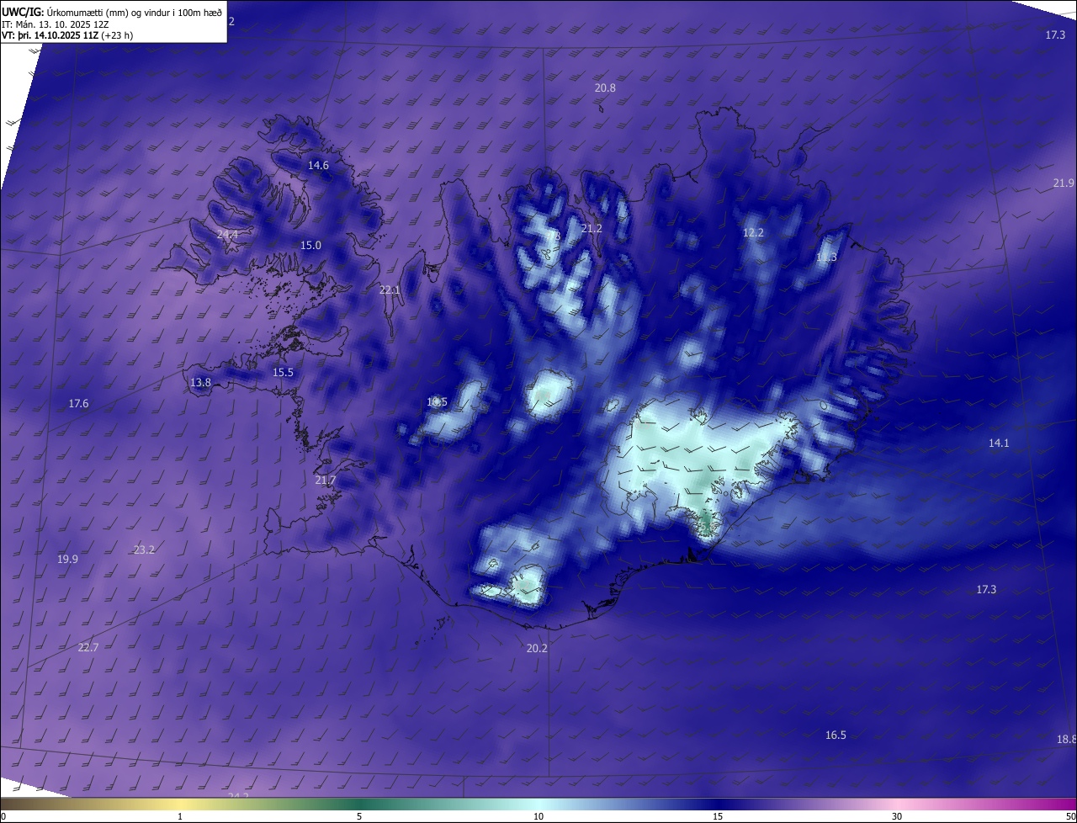Click the 21.9 value at the east edge
Image resolution: width=1077 pixels, height=823 pixels.
point(1064,183)
